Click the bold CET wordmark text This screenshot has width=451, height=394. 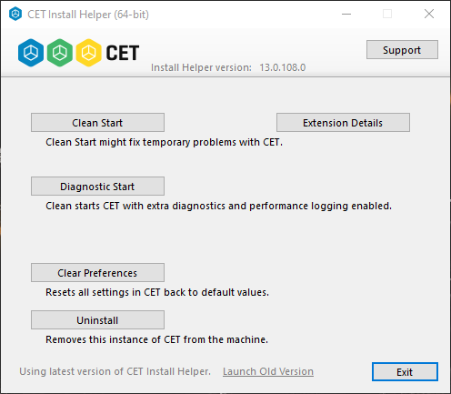(123, 53)
